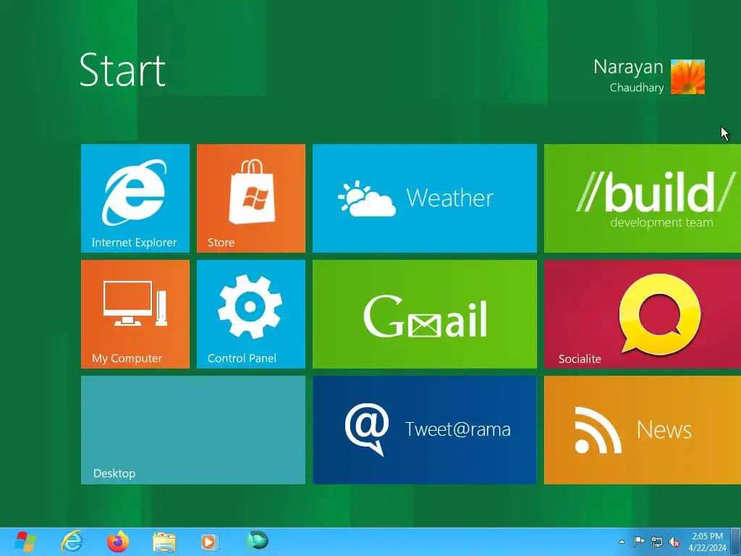Launch Internet Explorer from the taskbar
Screen dimensions: 741x556
click(x=72, y=542)
